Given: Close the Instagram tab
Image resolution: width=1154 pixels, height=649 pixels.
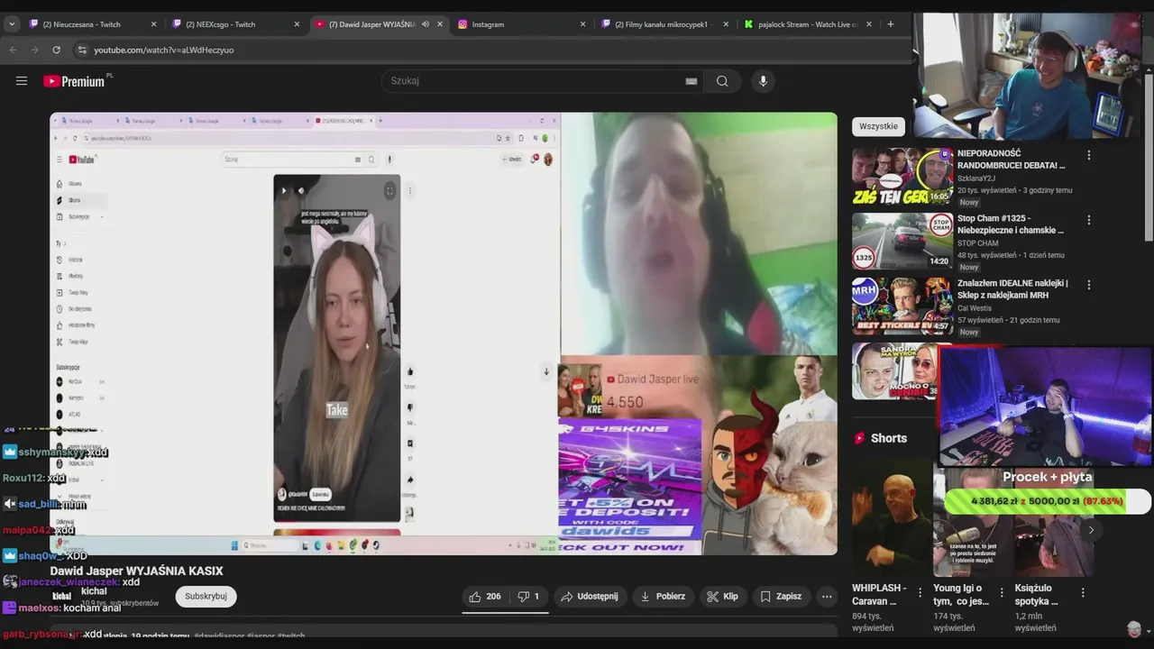Looking at the screenshot, I should click(x=582, y=24).
